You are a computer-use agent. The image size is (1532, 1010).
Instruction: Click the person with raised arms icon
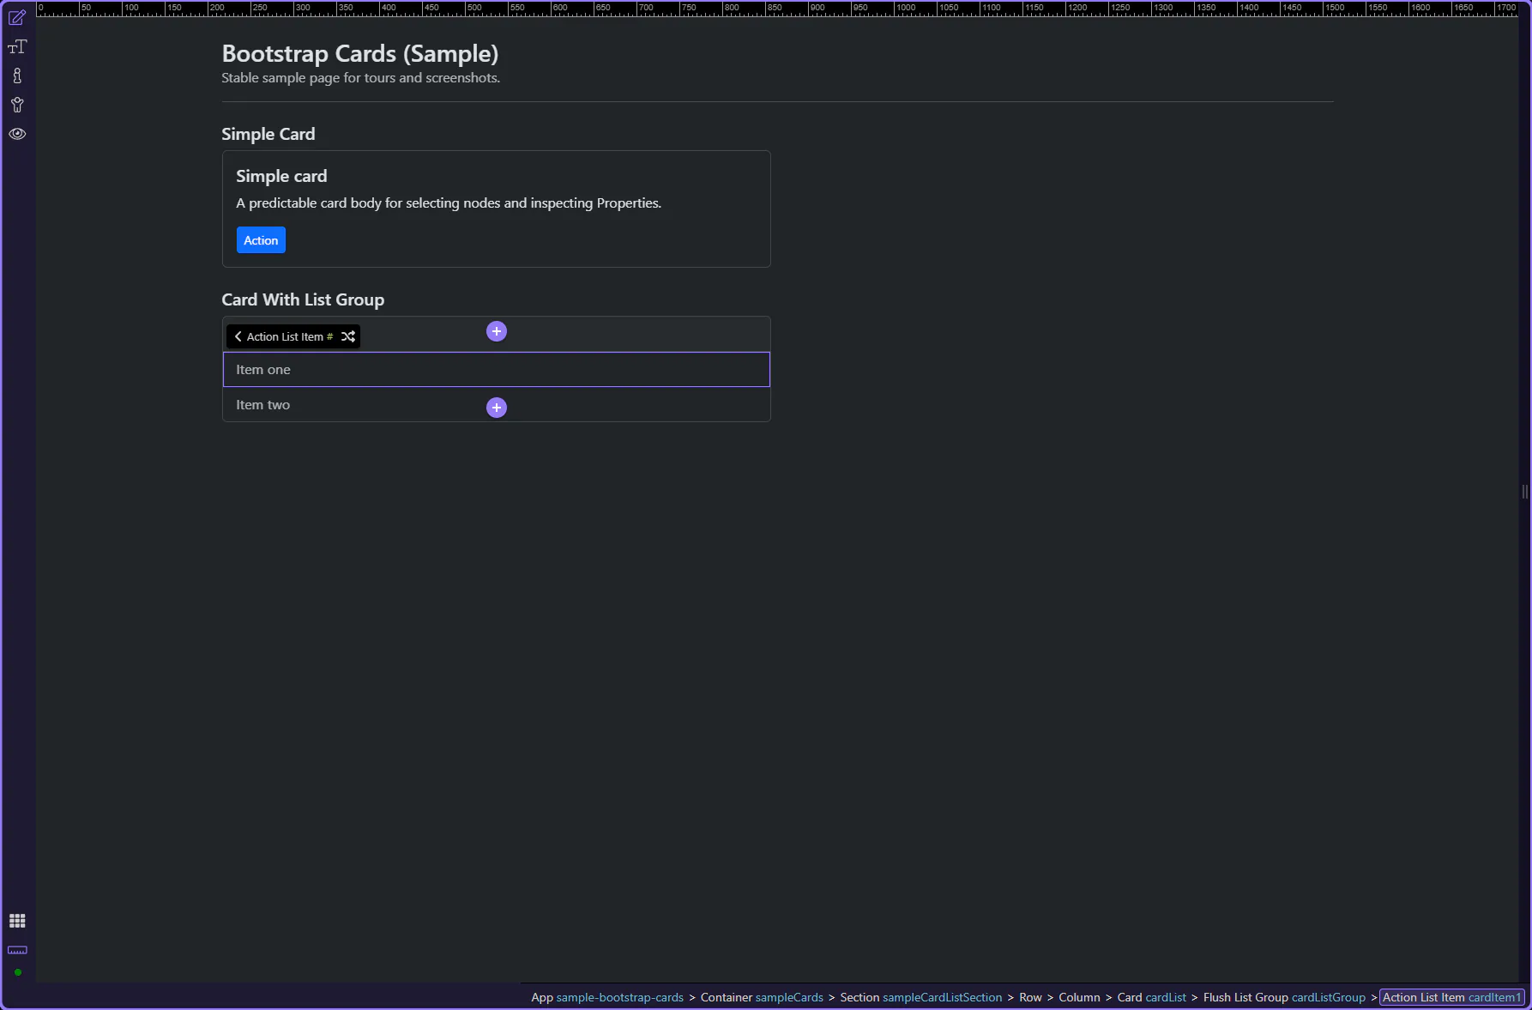[17, 105]
